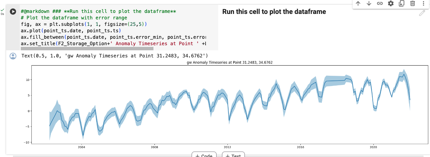Screen dimensions: 430x157
Task: Click the horizontal scrollbar under the code
Action: 87,49
